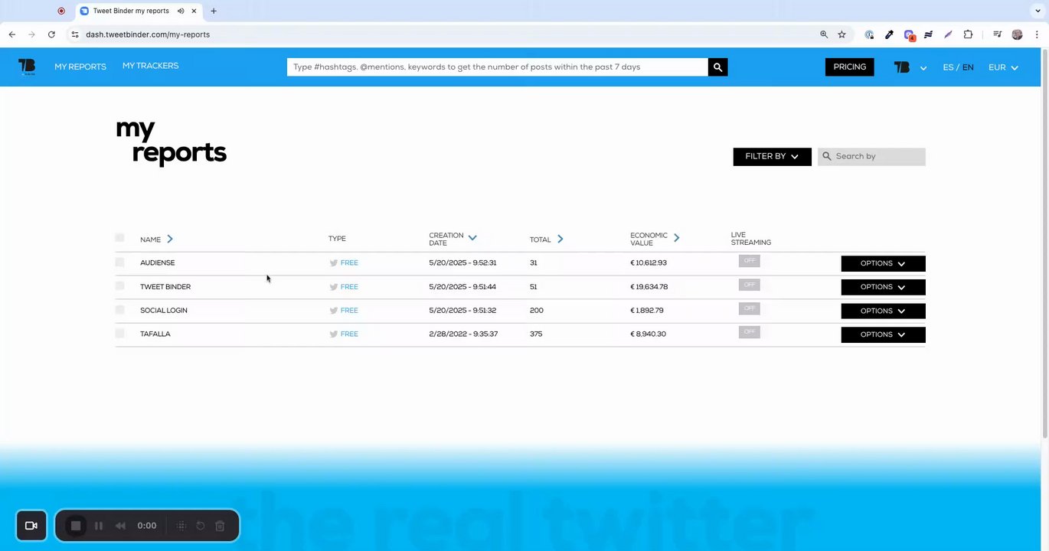Click the browser back arrow
This screenshot has width=1049, height=551.
12,34
